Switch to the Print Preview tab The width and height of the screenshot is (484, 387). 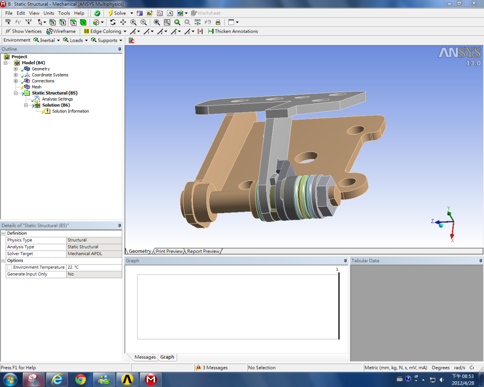click(169, 251)
